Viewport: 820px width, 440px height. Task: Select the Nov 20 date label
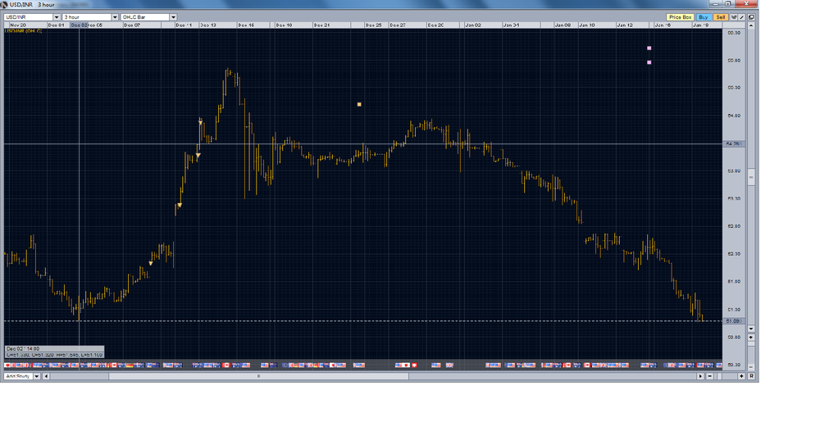click(18, 25)
